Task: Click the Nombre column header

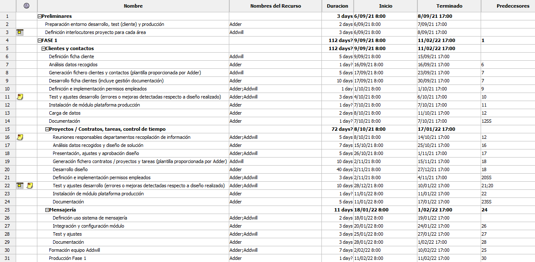Action: pos(133,6)
